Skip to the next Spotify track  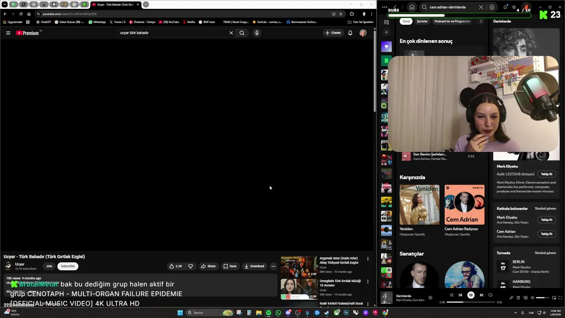(481, 295)
